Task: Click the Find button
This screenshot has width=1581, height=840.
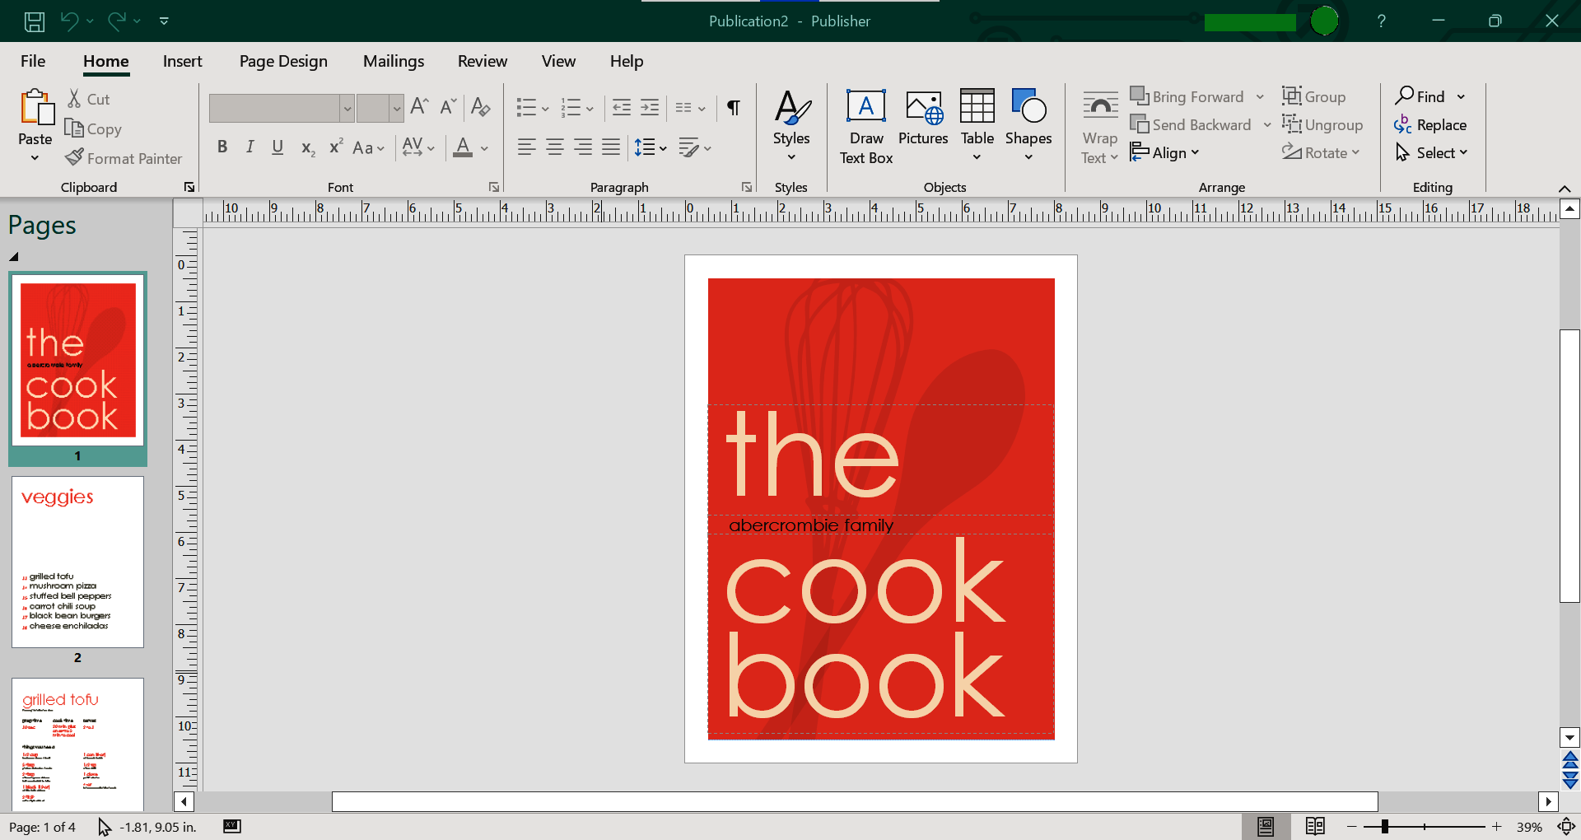Action: coord(1420,96)
